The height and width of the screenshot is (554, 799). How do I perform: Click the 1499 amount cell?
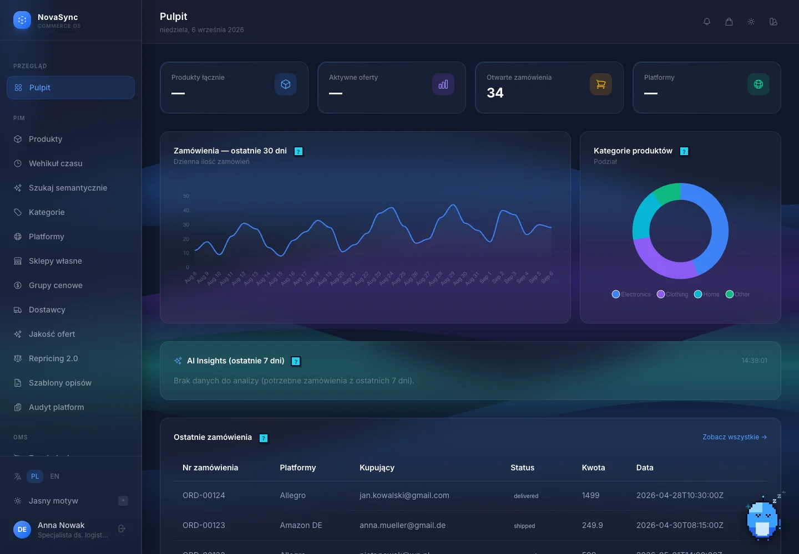tap(590, 495)
